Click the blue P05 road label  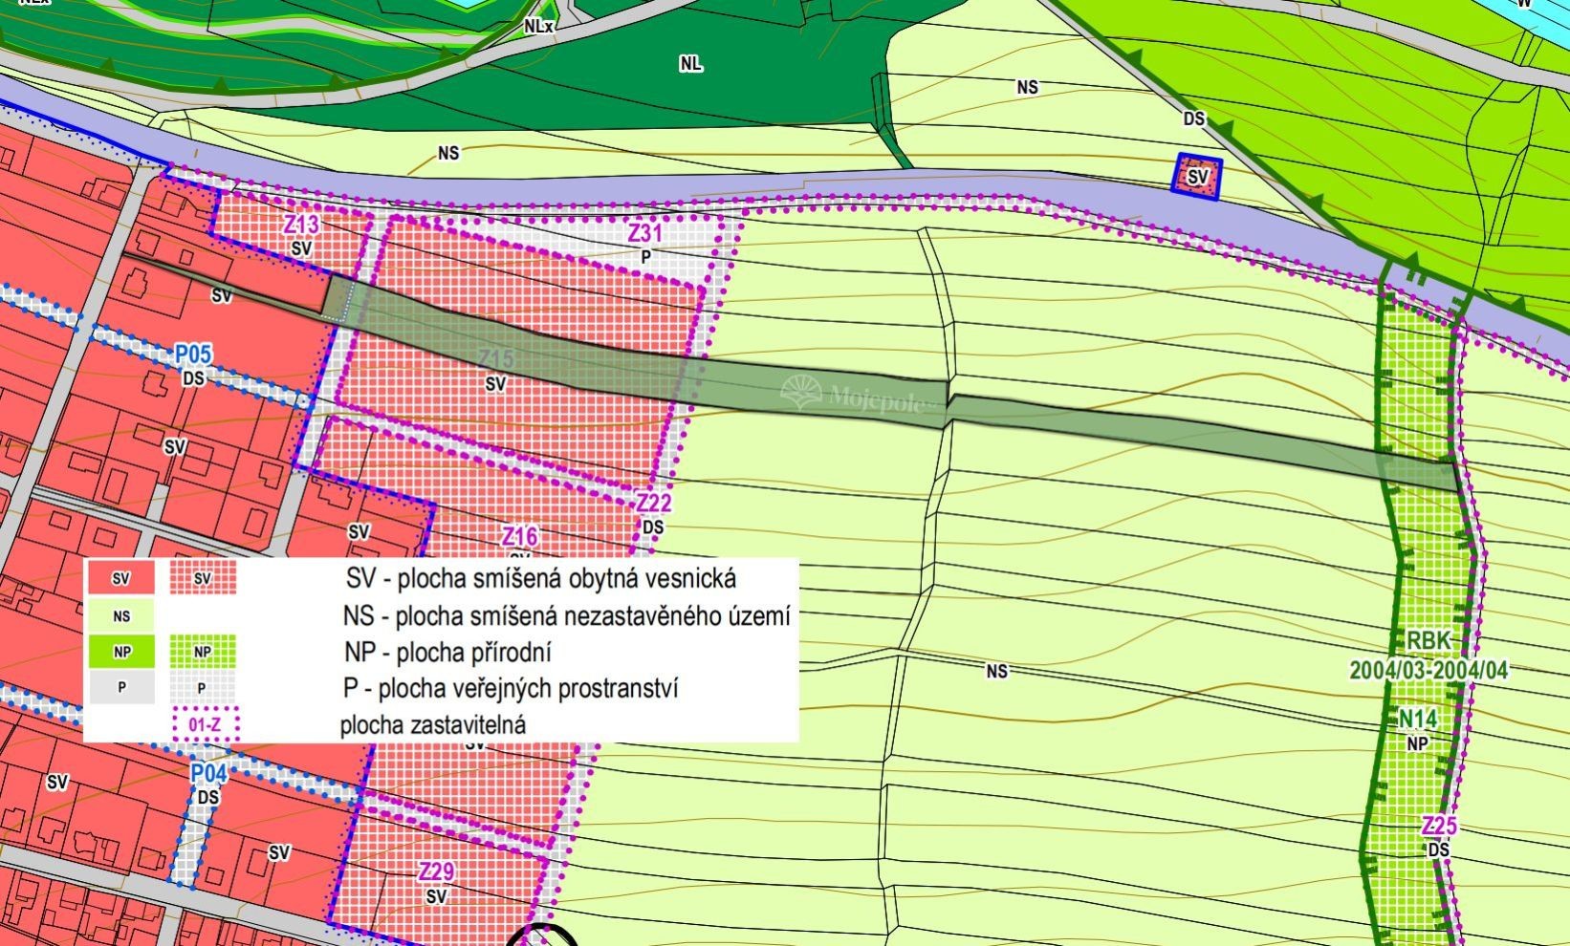click(194, 355)
